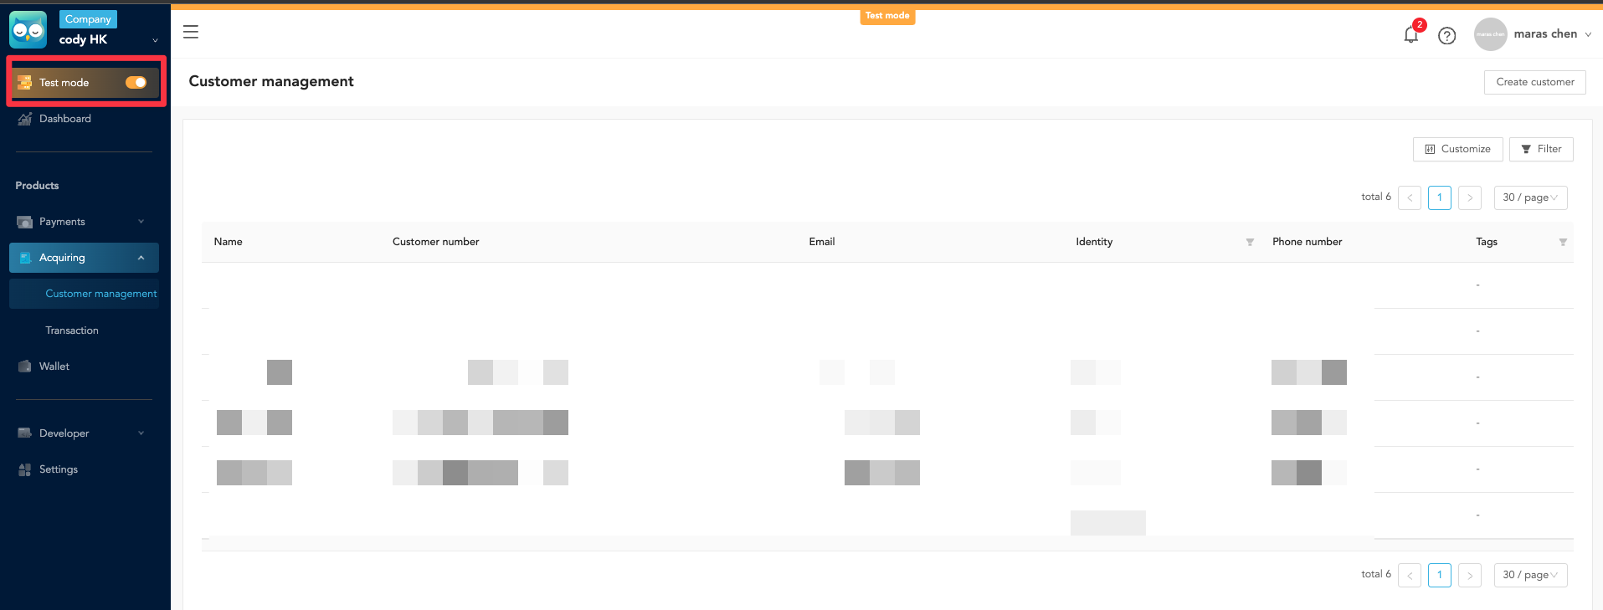Click the orange Test mode banner badge
The height and width of the screenshot is (610, 1603).
[x=887, y=16]
